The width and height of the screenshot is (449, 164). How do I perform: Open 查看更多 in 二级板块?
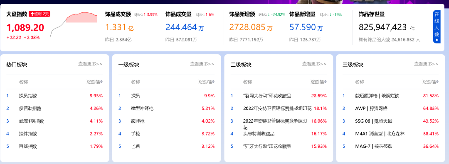tap(314, 64)
